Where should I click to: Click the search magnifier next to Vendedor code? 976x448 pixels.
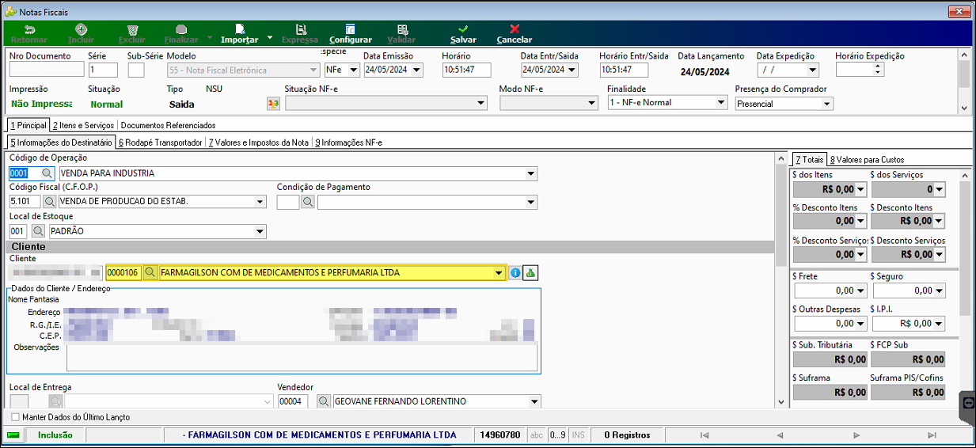323,401
